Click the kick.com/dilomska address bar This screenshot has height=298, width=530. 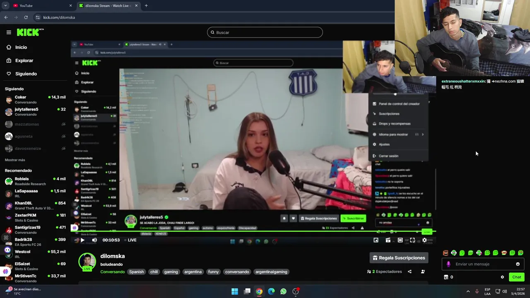[59, 17]
